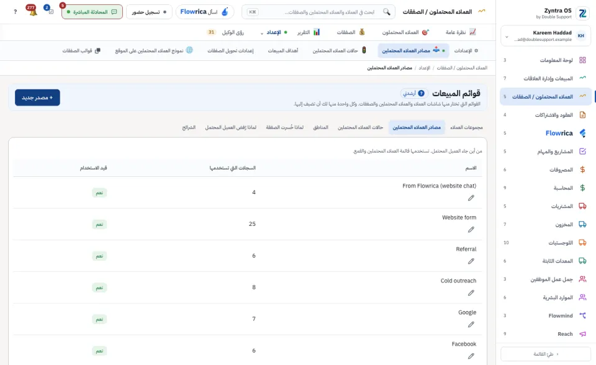This screenshot has height=365, width=596.
Task: Open the tasks checklist icon
Action: pyautogui.click(x=50, y=11)
